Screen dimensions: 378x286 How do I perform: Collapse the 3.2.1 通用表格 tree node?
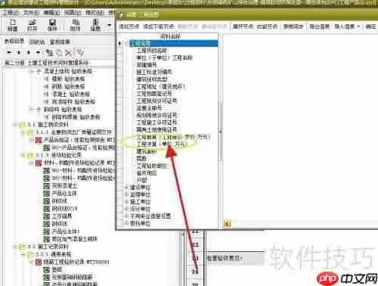point(23,254)
